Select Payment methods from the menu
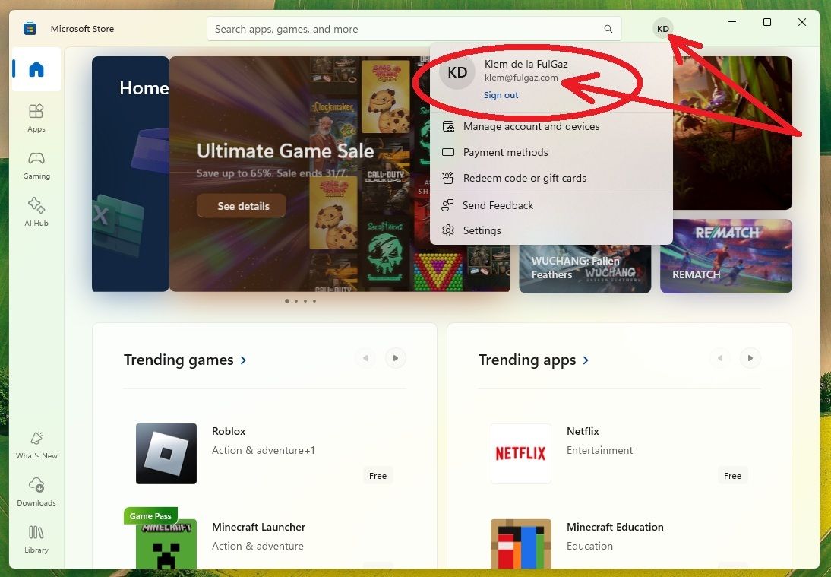 (551, 152)
